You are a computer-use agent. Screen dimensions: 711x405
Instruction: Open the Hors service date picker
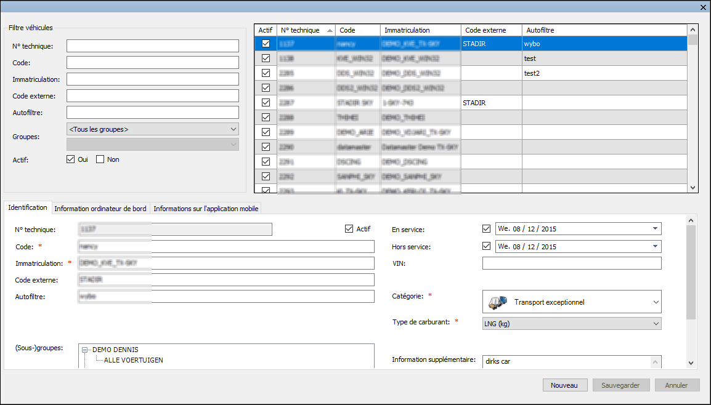tap(654, 247)
